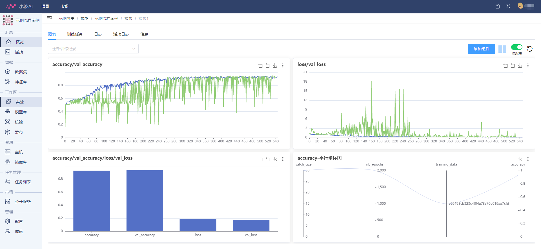Click the 小波AI logo icon
The height and width of the screenshot is (249, 541).
tap(11, 6)
